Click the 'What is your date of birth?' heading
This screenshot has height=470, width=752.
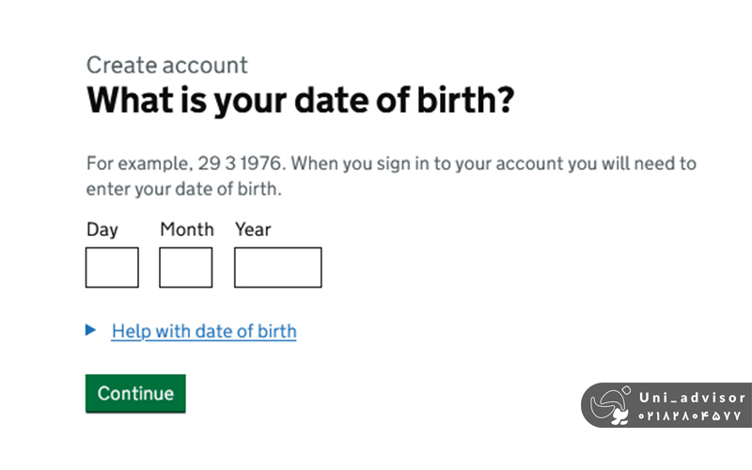click(x=300, y=101)
